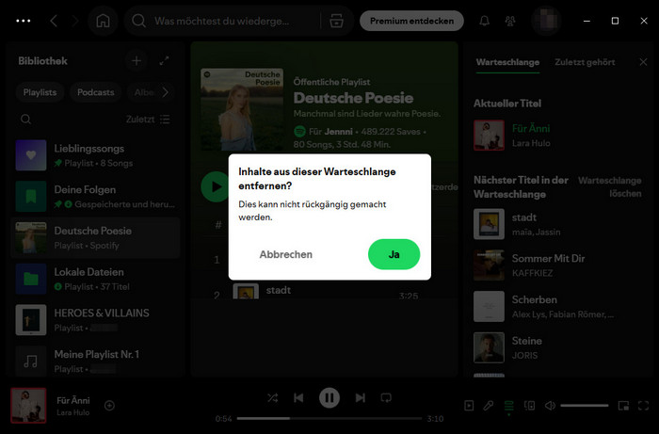
Task: Select queued song stadt by maïa, Jassin
Action: click(x=557, y=224)
